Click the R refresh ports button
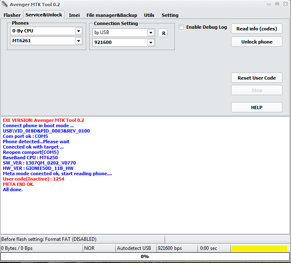The height and width of the screenshot is (263, 291). coord(163,33)
